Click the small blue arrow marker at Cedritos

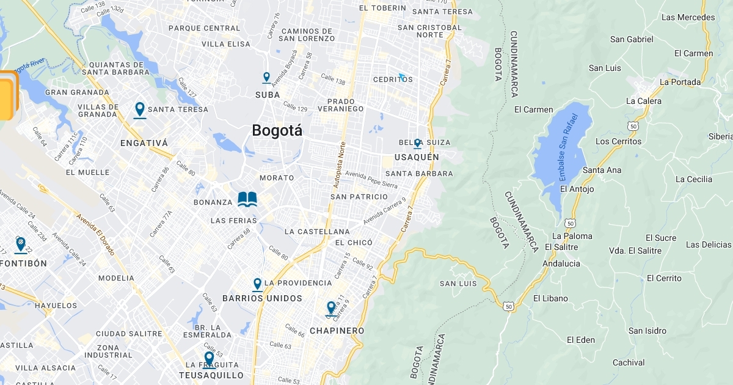click(x=402, y=77)
